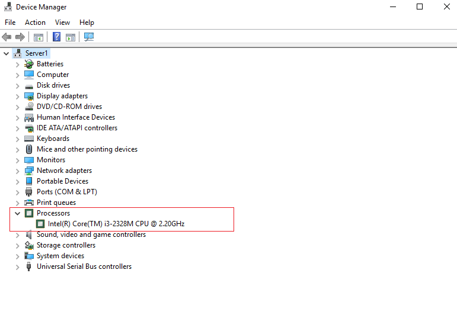Close the Device Manager window

pos(446,7)
